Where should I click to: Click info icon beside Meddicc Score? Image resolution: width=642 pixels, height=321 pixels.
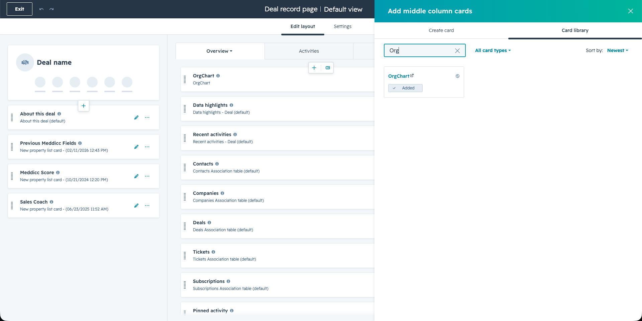tap(58, 173)
